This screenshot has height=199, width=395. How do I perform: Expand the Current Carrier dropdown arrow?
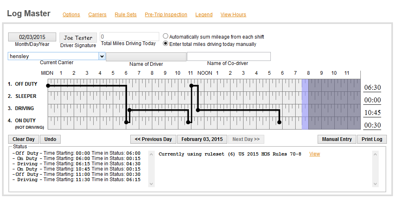102,56
